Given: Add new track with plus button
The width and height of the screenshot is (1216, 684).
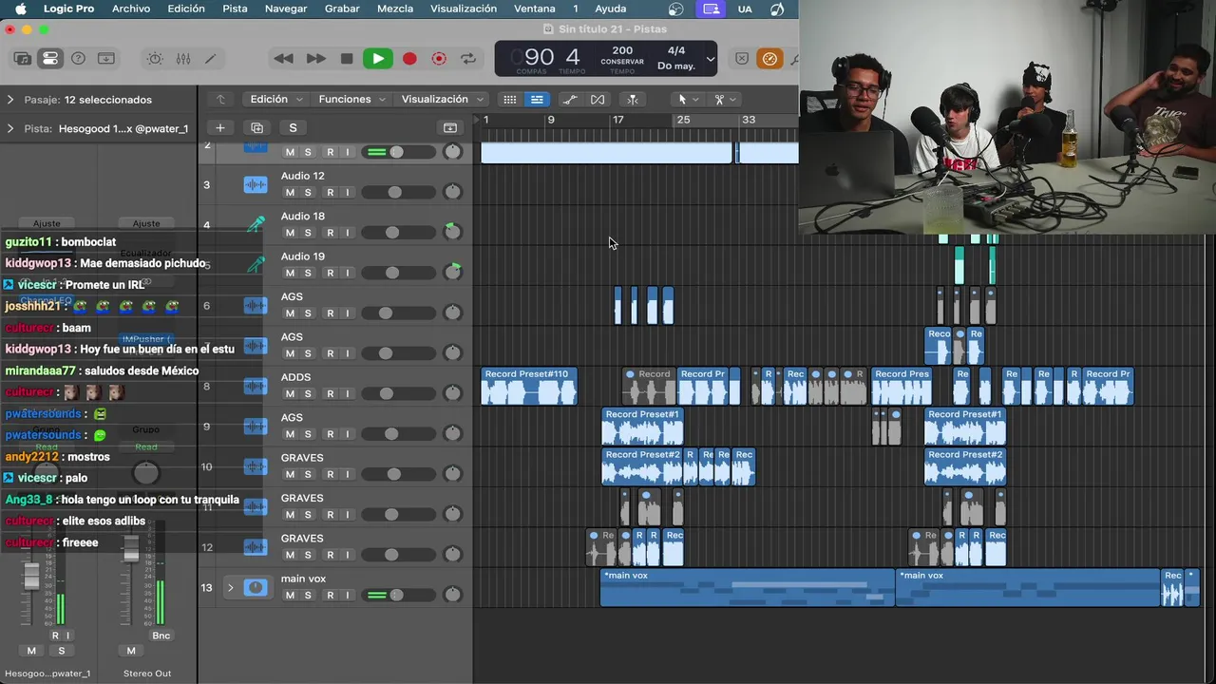Looking at the screenshot, I should (219, 127).
